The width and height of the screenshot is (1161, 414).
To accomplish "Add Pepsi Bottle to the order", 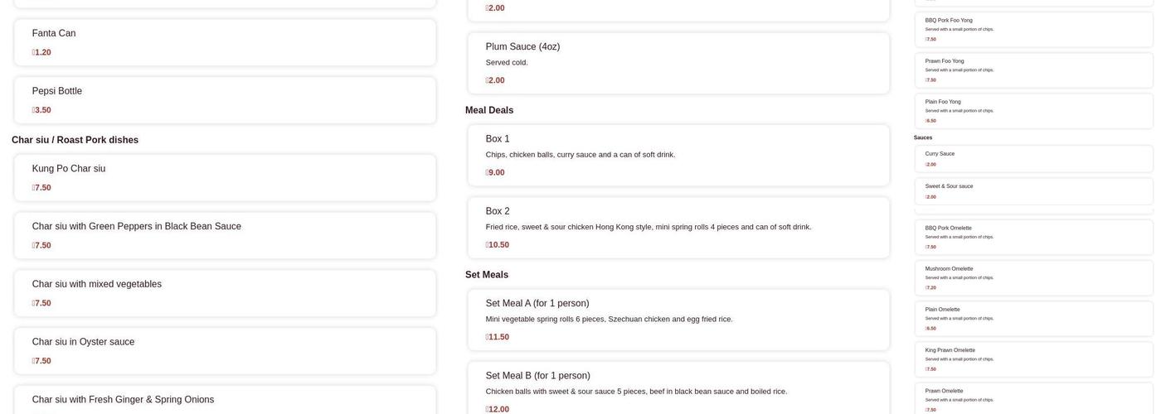I will (225, 100).
